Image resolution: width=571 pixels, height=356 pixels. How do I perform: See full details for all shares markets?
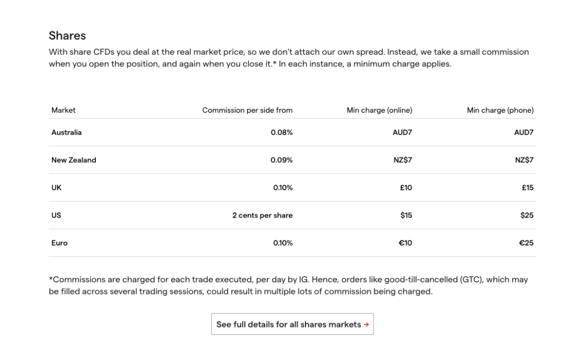(x=292, y=324)
